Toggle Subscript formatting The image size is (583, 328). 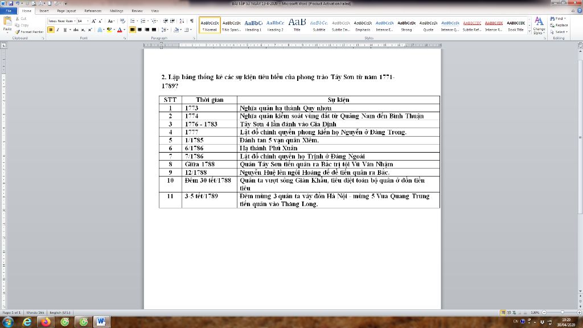[83, 30]
